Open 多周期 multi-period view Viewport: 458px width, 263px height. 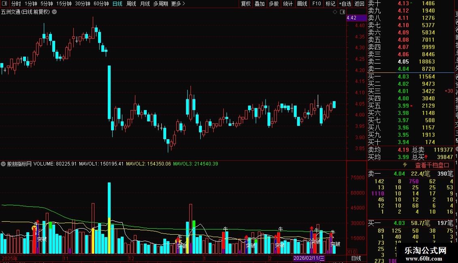tap(161, 4)
